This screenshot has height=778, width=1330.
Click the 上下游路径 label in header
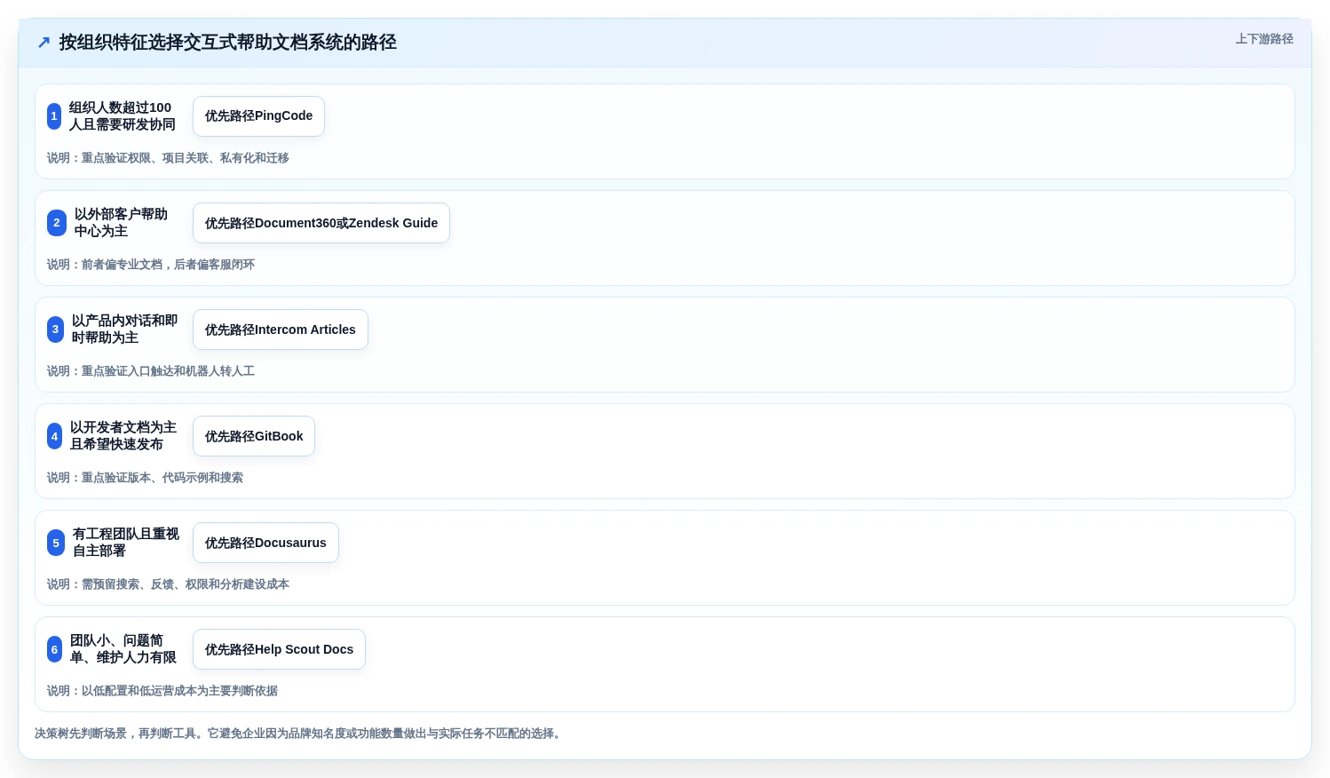pos(1264,39)
